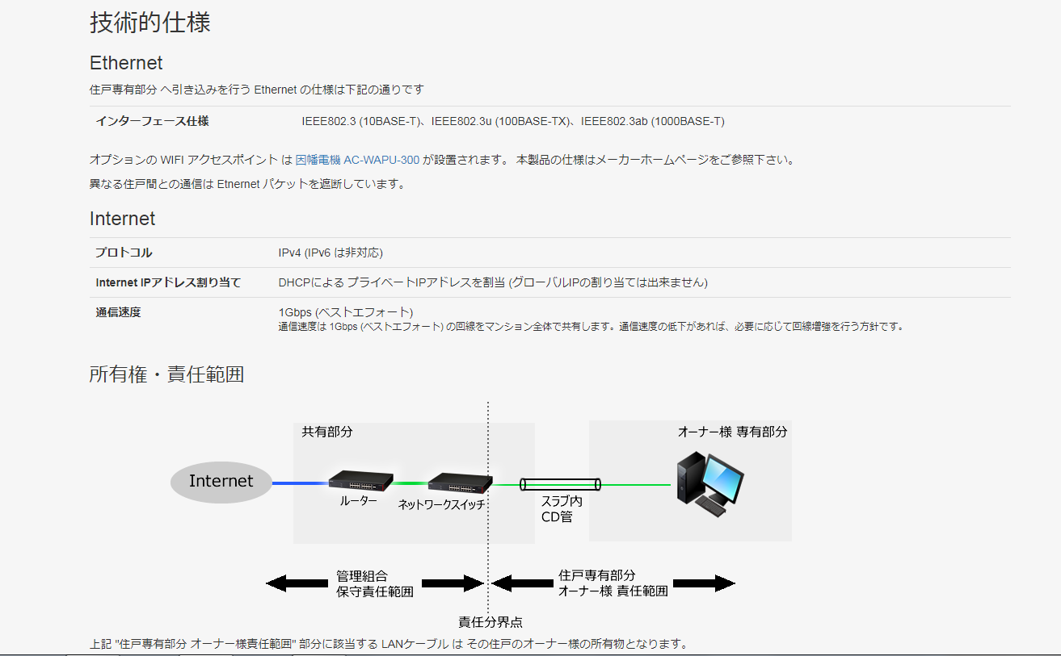The width and height of the screenshot is (1061, 656).
Task: Click the Internet IPアドレス割り当て row label
Action: (x=168, y=282)
